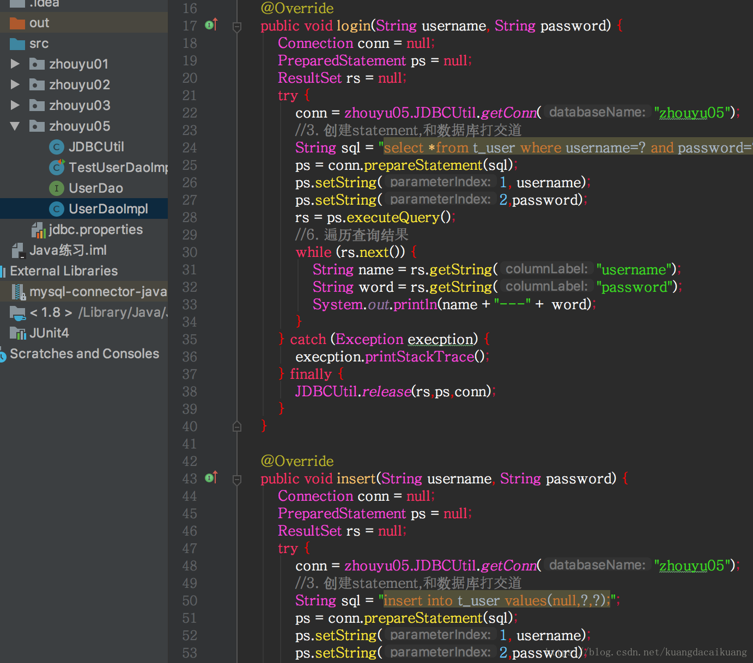Open UserDao in the project tree

click(x=96, y=188)
